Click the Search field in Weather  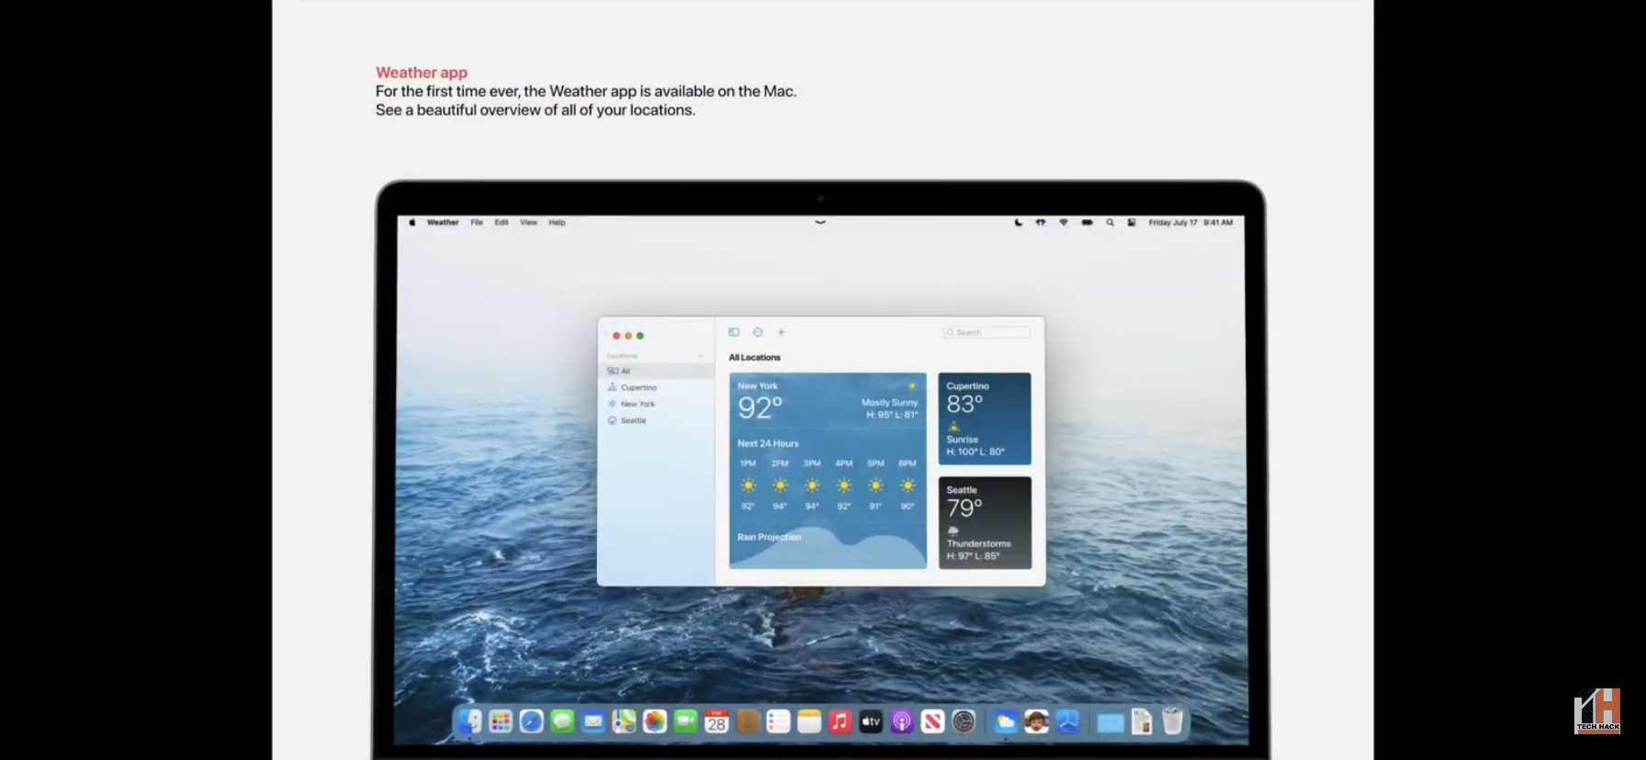(986, 332)
